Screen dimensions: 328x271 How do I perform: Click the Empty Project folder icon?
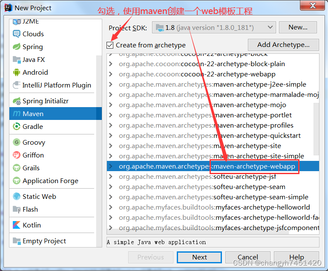17,241
